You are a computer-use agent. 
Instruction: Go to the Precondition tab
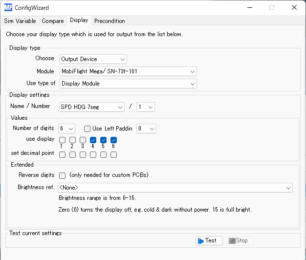[x=109, y=21]
